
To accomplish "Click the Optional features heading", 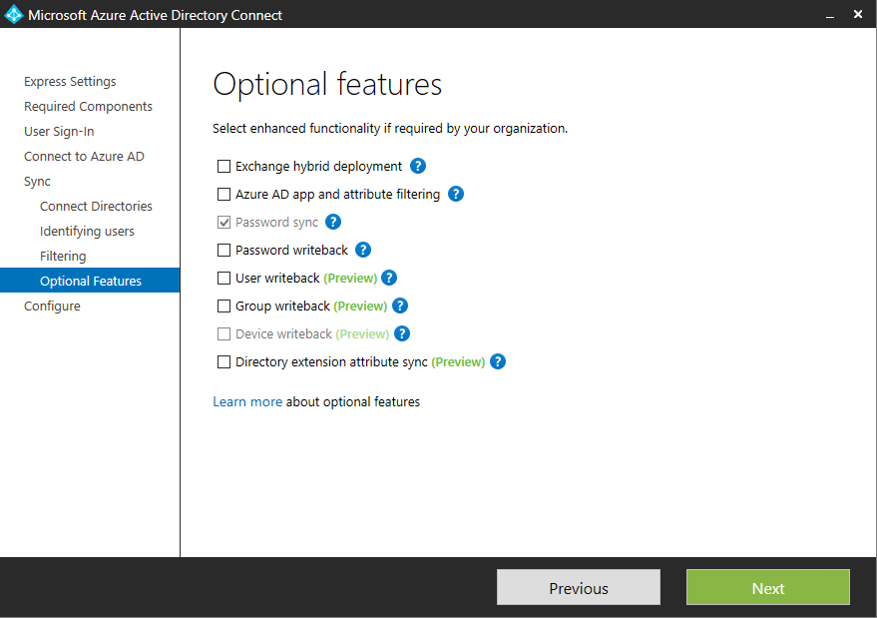I will 327,85.
